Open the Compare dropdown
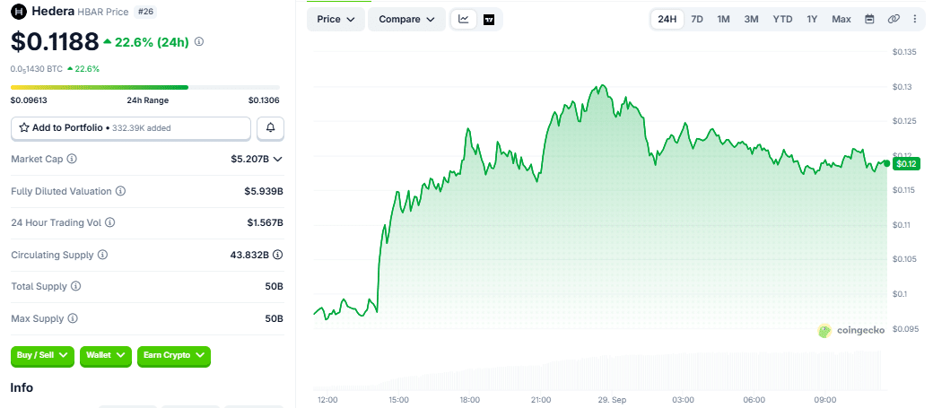This screenshot has width=933, height=408. click(x=407, y=19)
